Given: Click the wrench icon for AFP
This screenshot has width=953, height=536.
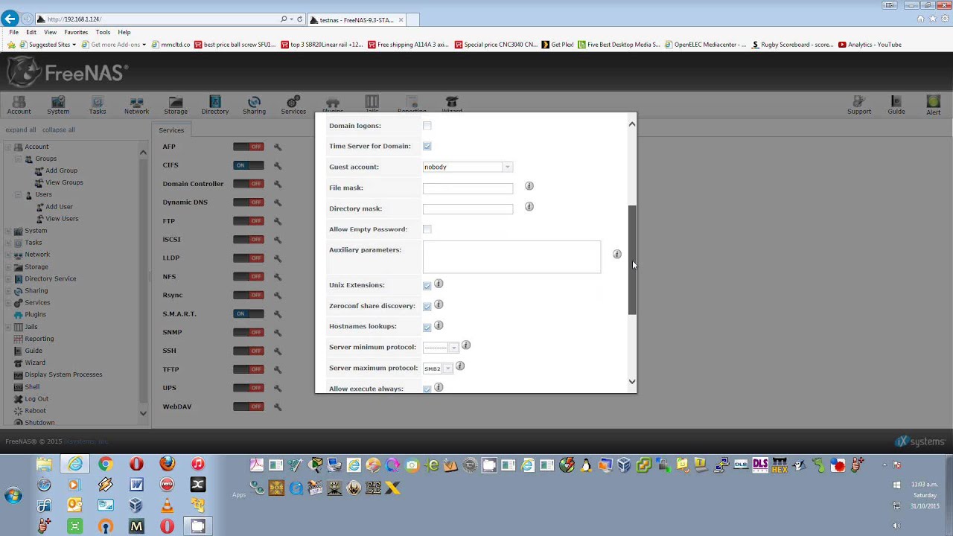Looking at the screenshot, I should tap(278, 147).
